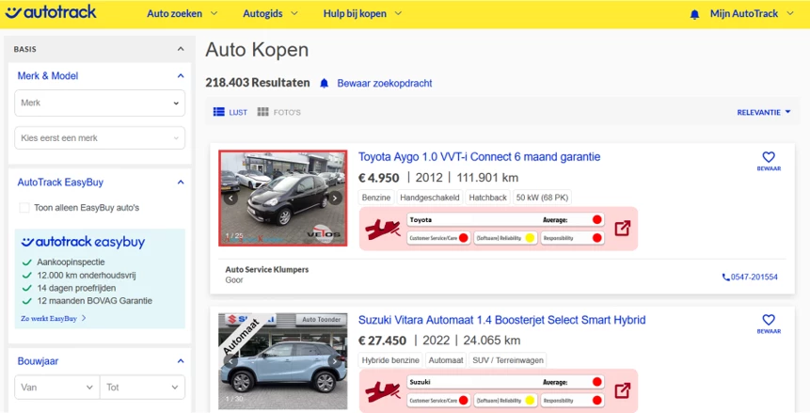The width and height of the screenshot is (810, 413).
Task: Enable the Toon alleen EasyBuy auto's checkbox
Action: 24,208
